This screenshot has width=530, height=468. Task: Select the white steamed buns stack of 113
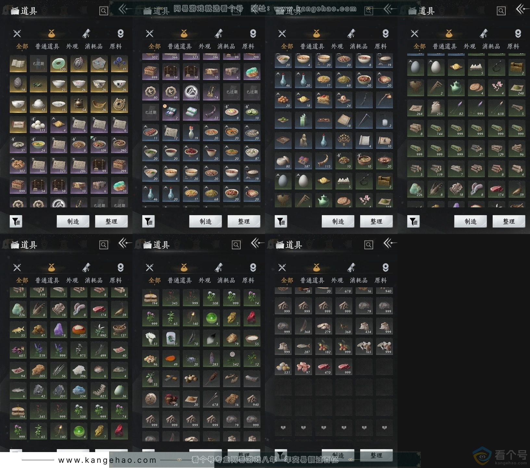pyautogui.click(x=38, y=125)
